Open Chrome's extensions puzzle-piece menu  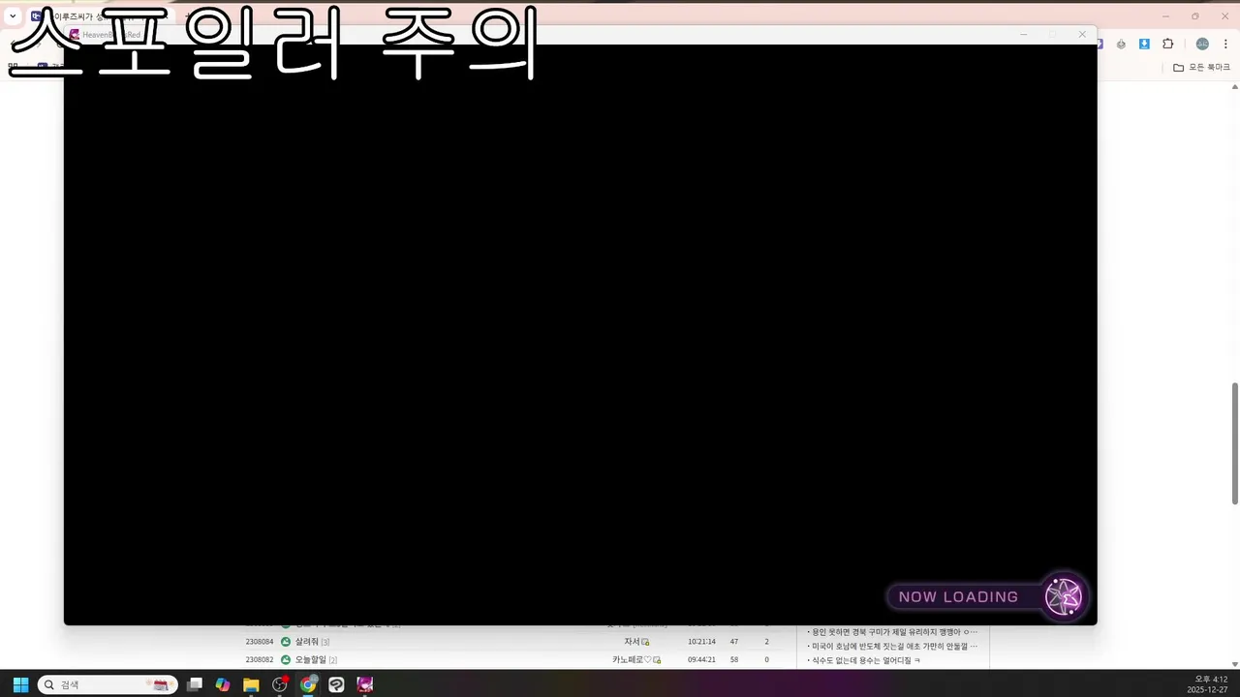pyautogui.click(x=1167, y=44)
